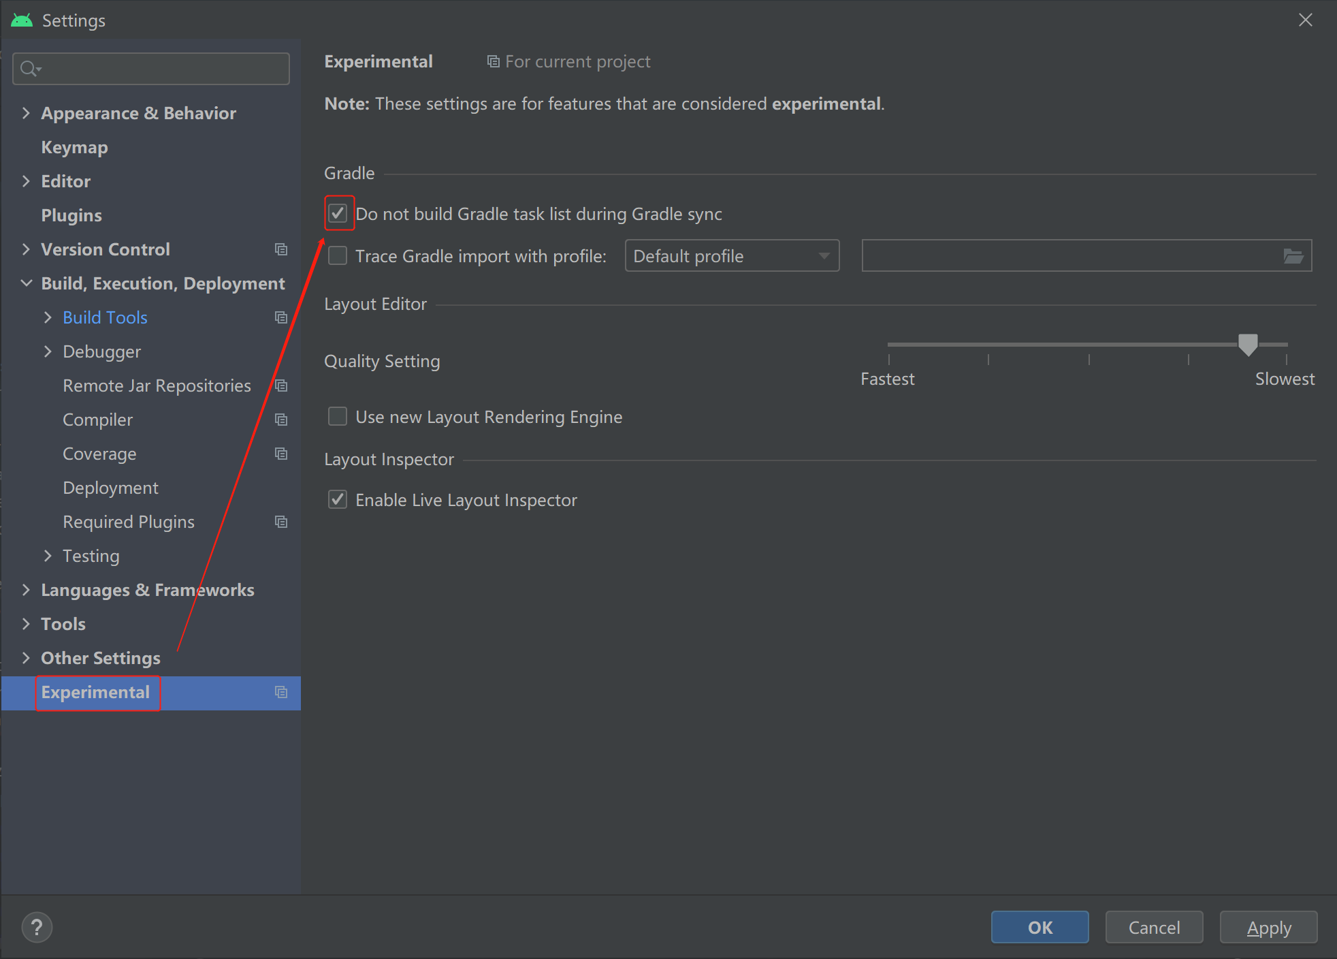Click the Apply button

[1268, 928]
